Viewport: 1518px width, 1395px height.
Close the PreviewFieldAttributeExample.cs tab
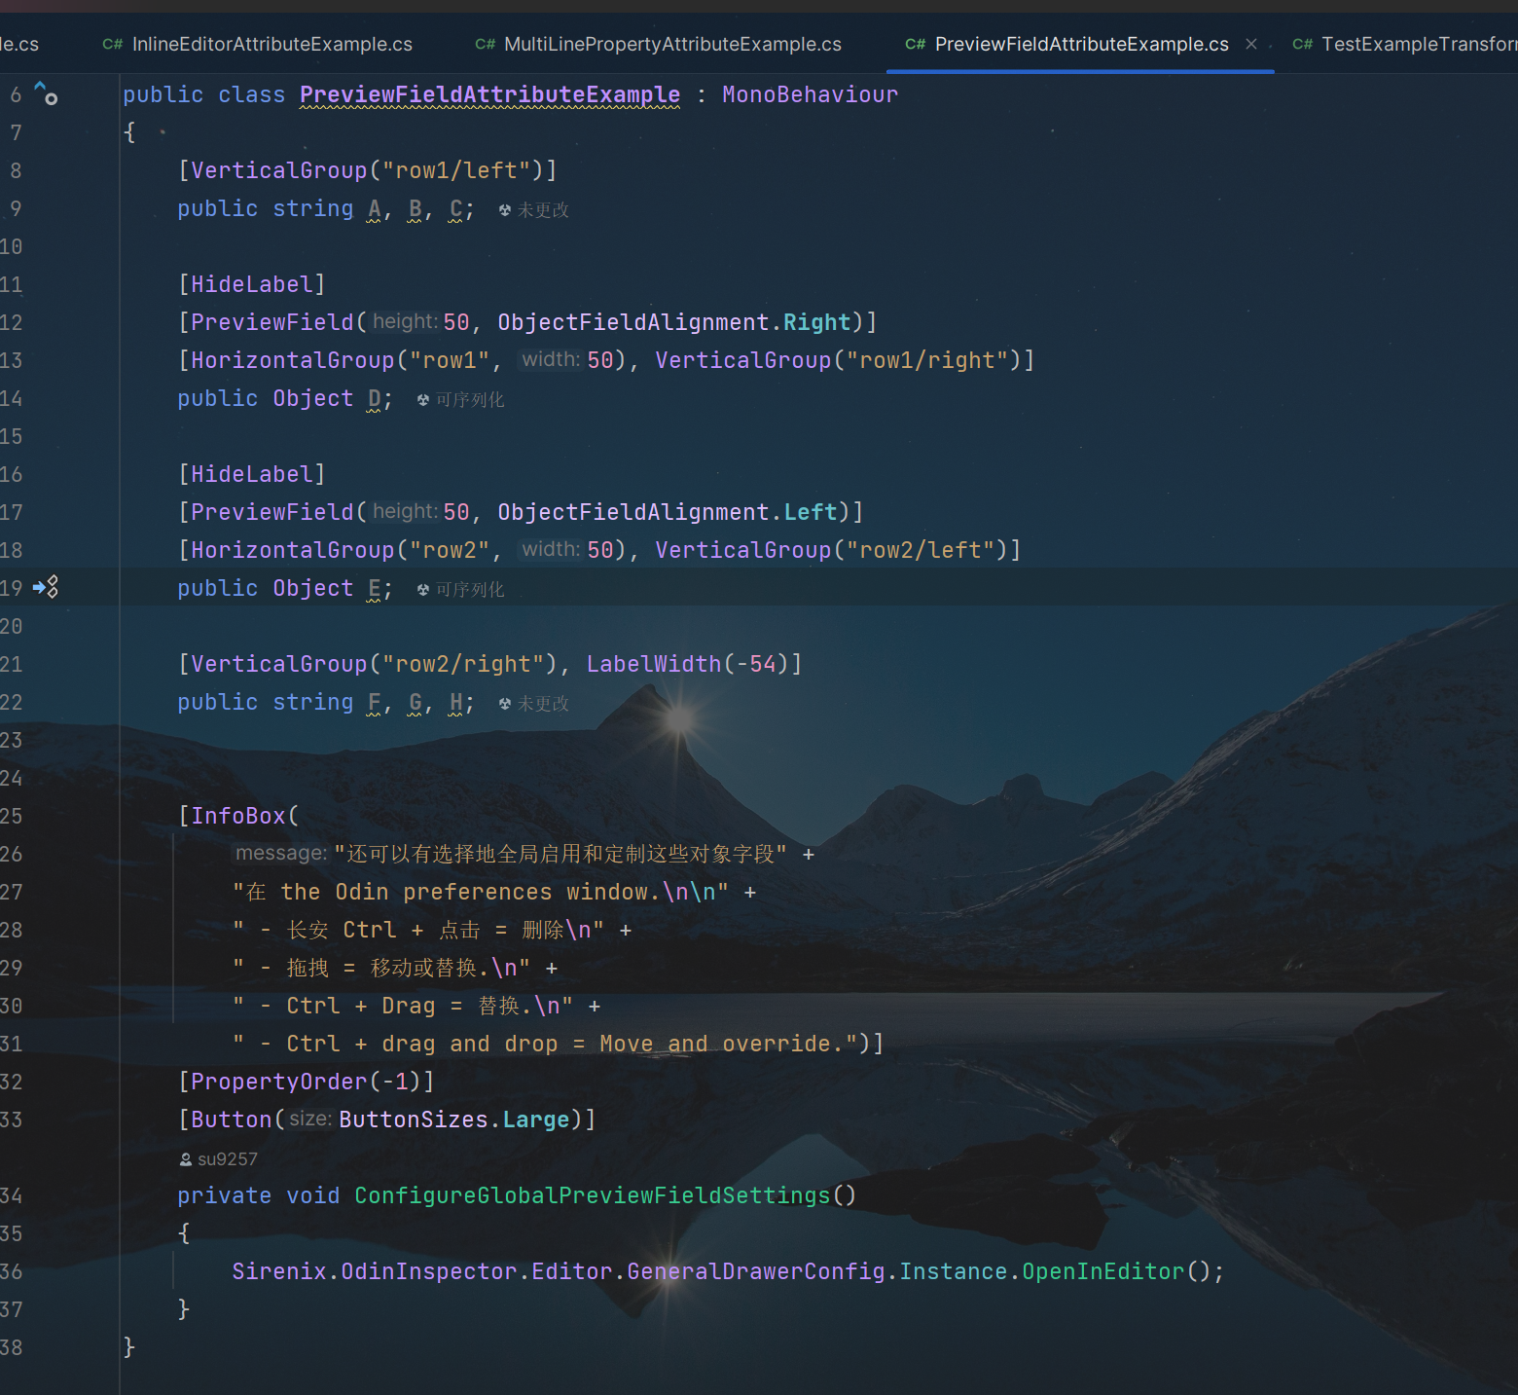[x=1251, y=44]
